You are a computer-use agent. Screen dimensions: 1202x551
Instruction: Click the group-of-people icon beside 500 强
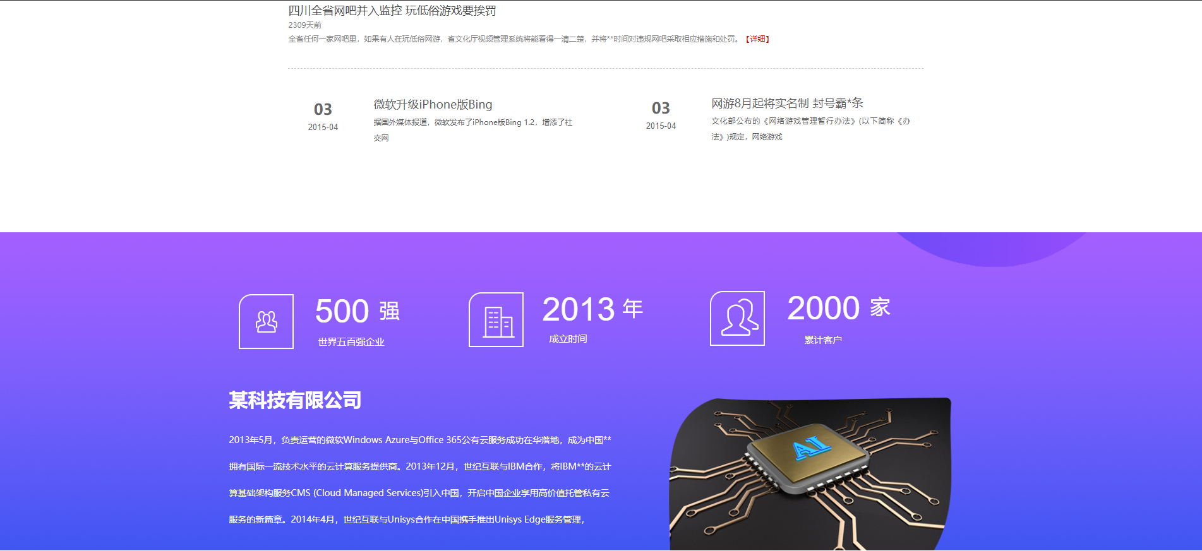coord(266,321)
